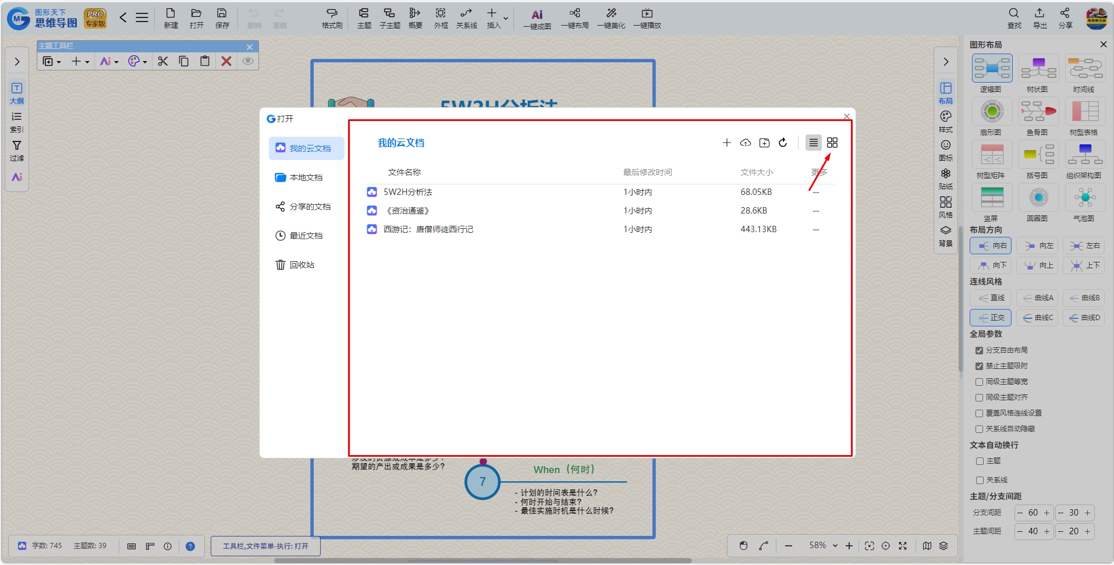Switch to list view in open dialog
The height and width of the screenshot is (565, 1114).
(813, 143)
